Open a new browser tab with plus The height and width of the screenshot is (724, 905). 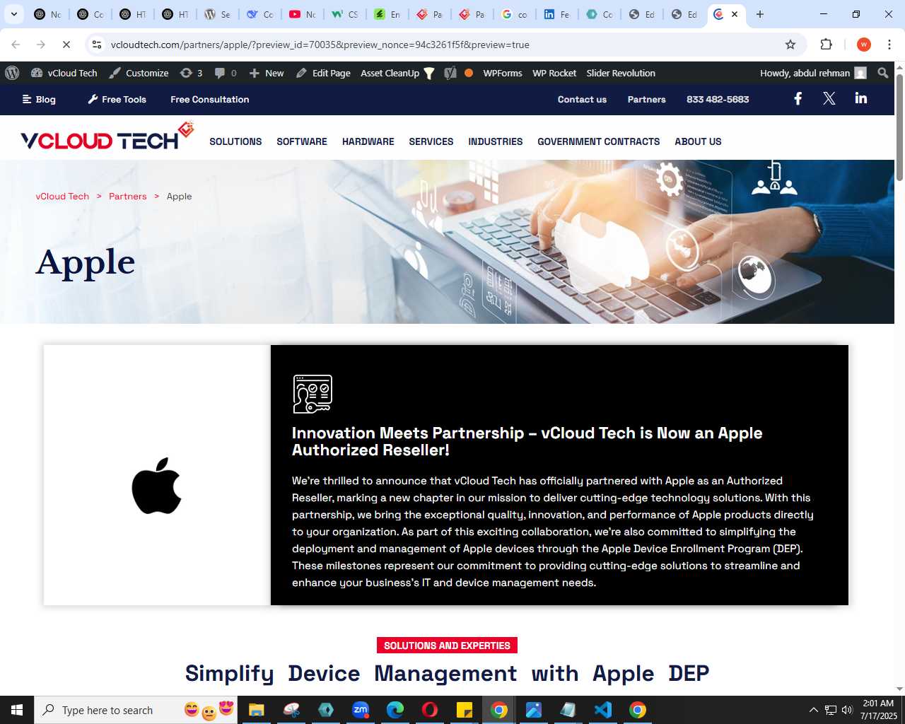[x=760, y=14]
